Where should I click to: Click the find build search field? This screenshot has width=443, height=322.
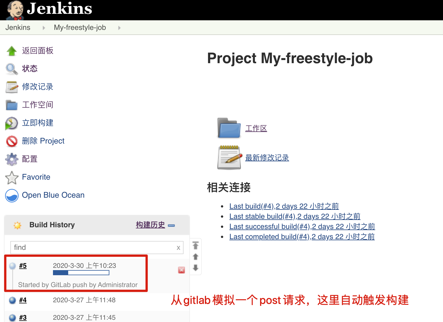click(x=97, y=248)
